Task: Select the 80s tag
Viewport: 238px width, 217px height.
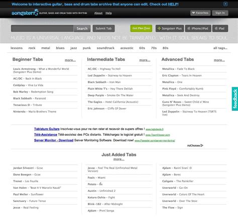Action: click(165, 48)
